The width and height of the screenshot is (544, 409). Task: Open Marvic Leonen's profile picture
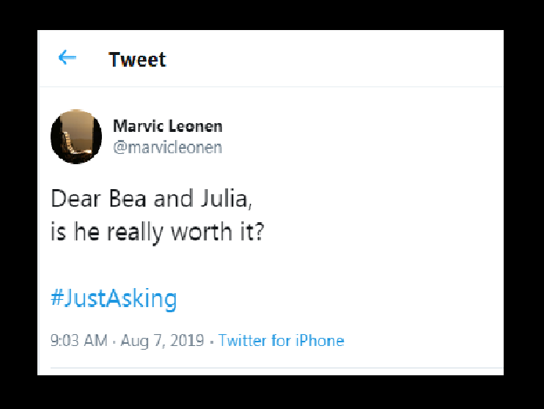point(76,136)
